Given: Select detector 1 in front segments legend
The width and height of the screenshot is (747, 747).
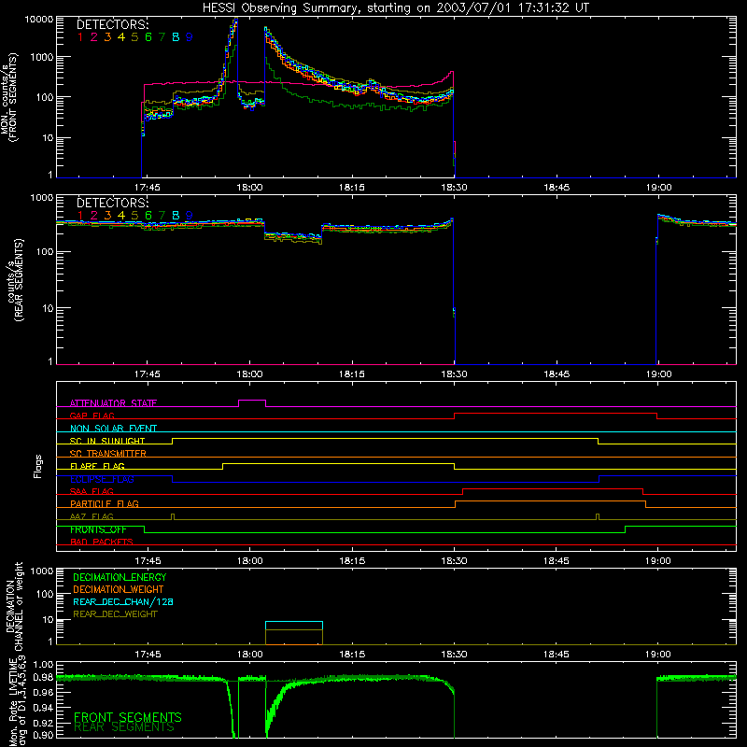Looking at the screenshot, I should [80, 37].
